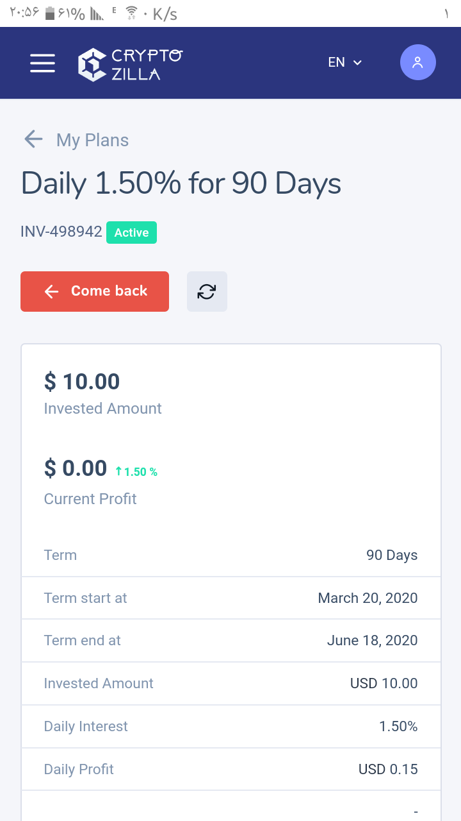This screenshot has height=821, width=461.
Task: Click the red Come back button
Action: 95,291
